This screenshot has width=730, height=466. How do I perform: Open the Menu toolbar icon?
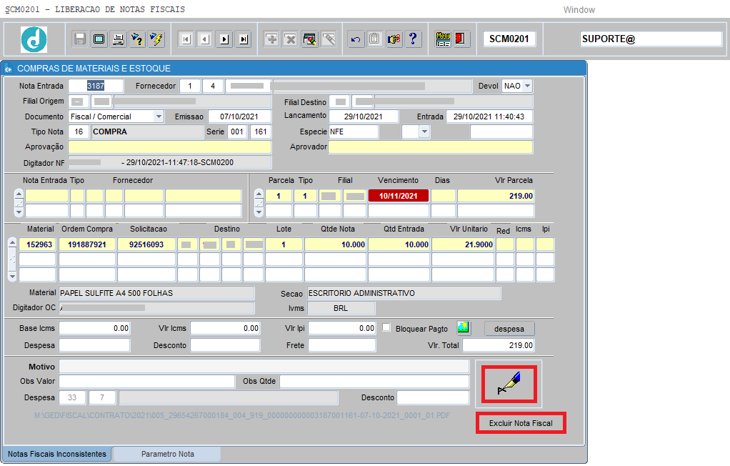(x=443, y=39)
